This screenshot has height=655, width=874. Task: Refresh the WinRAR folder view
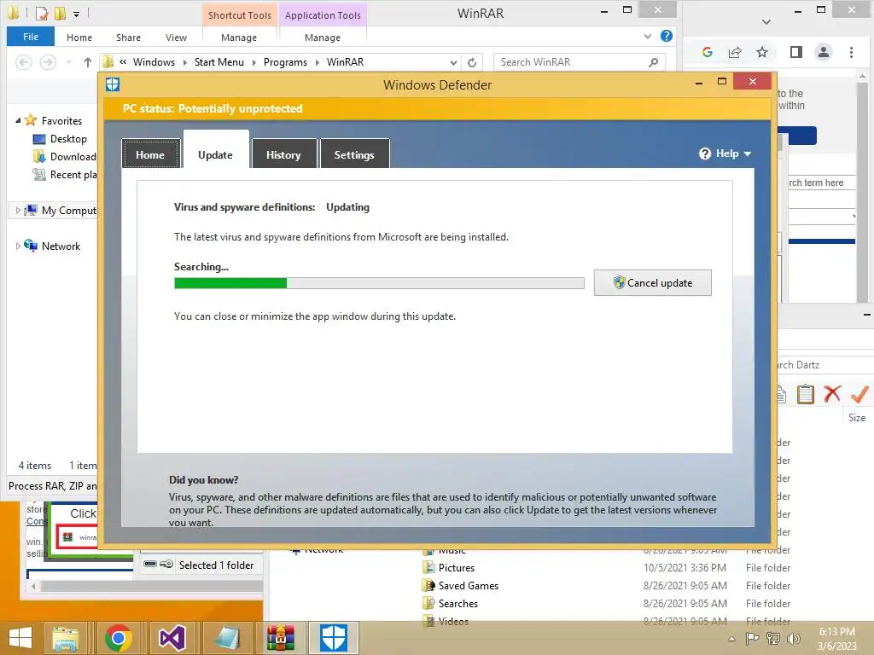[471, 62]
